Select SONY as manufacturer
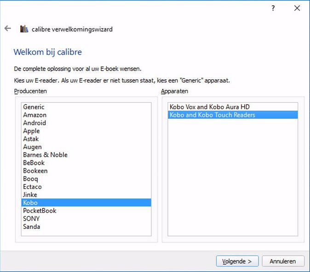310x272 pixels. (x=86, y=219)
